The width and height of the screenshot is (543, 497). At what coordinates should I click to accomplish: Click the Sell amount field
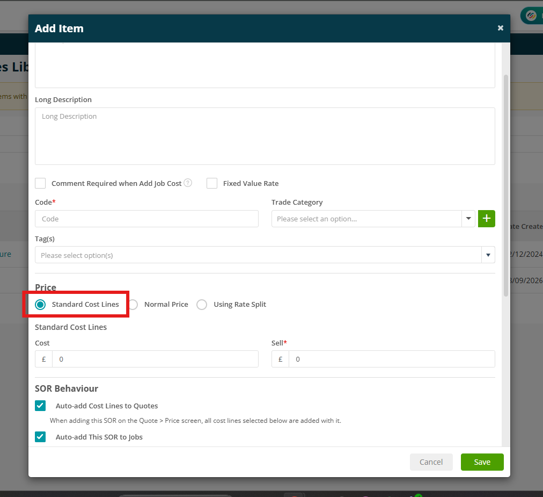click(392, 359)
